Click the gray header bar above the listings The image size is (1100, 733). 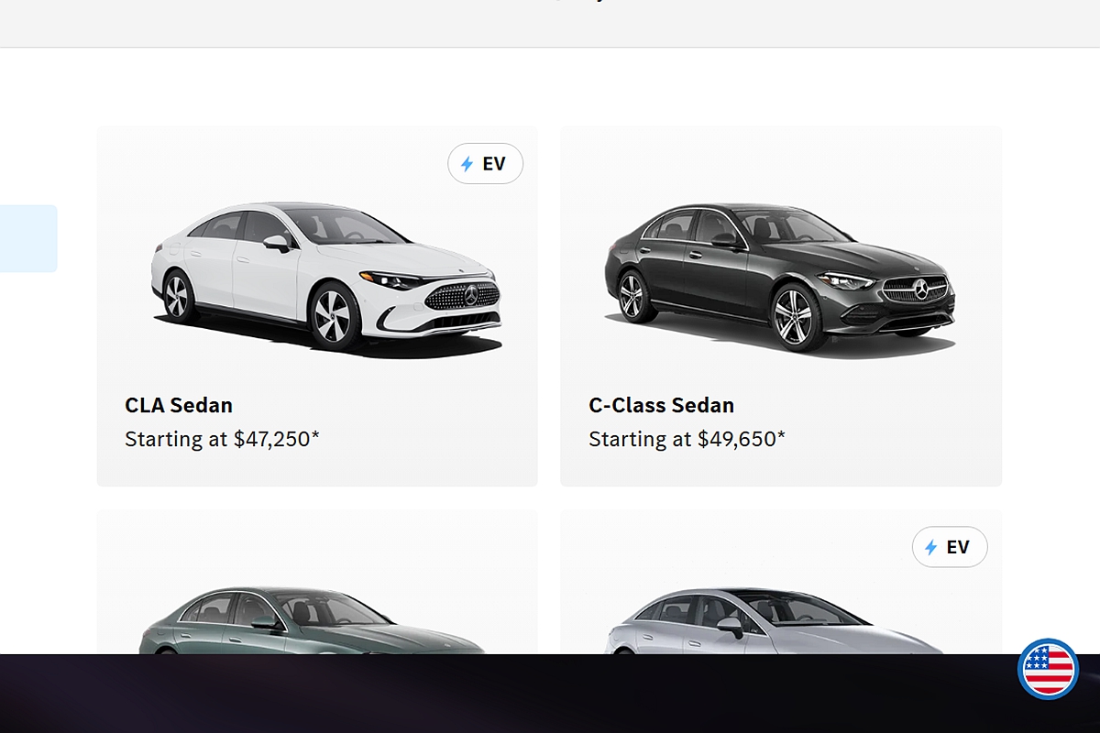550,23
